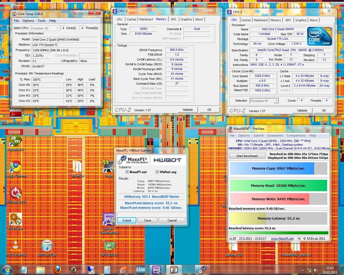The height and width of the screenshot is (275, 344).
Task: Open Core Temp File menu
Action: pos(16,21)
